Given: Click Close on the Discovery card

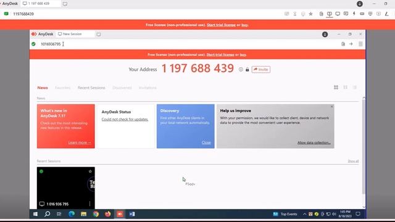Looking at the screenshot, I should (x=206, y=142).
